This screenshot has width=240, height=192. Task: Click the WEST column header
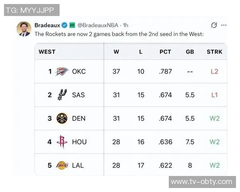(47, 52)
